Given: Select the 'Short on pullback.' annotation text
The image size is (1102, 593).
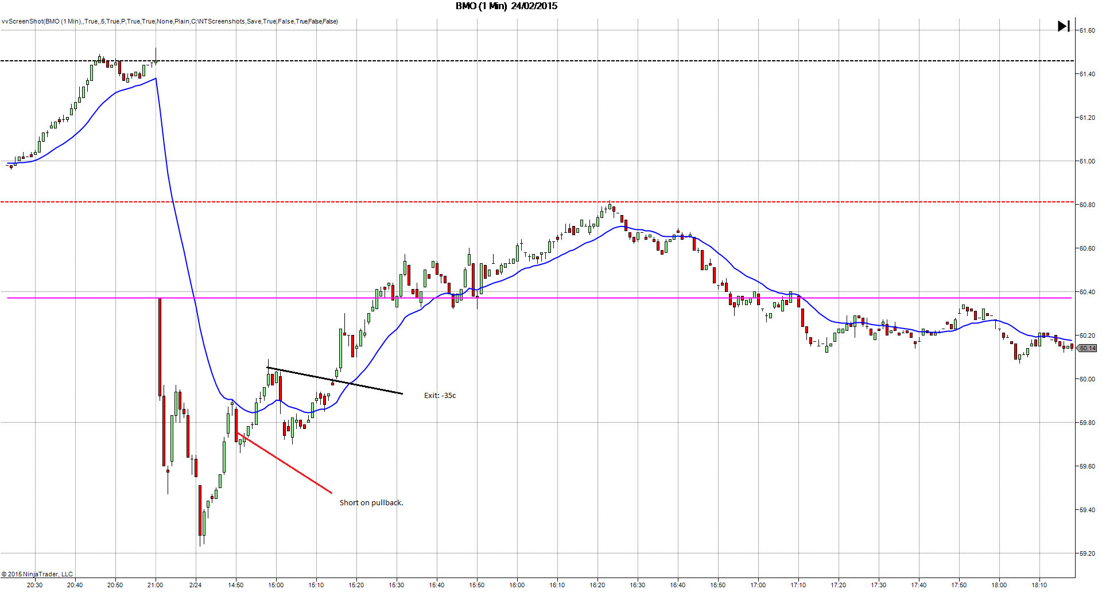Looking at the screenshot, I should 371,502.
